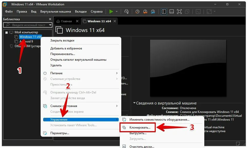248x148 pixels.
Task: Click the library search text field
Action: coord(26,25)
